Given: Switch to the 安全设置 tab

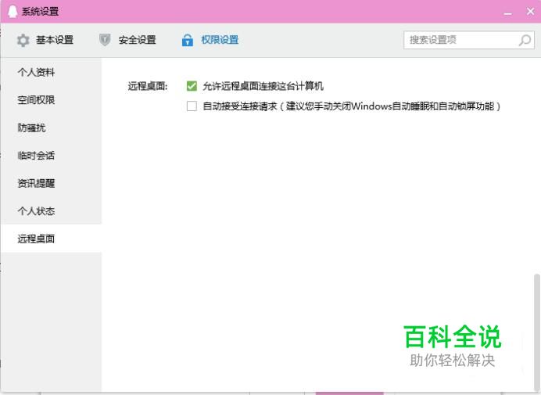Looking at the screenshot, I should click(x=127, y=40).
